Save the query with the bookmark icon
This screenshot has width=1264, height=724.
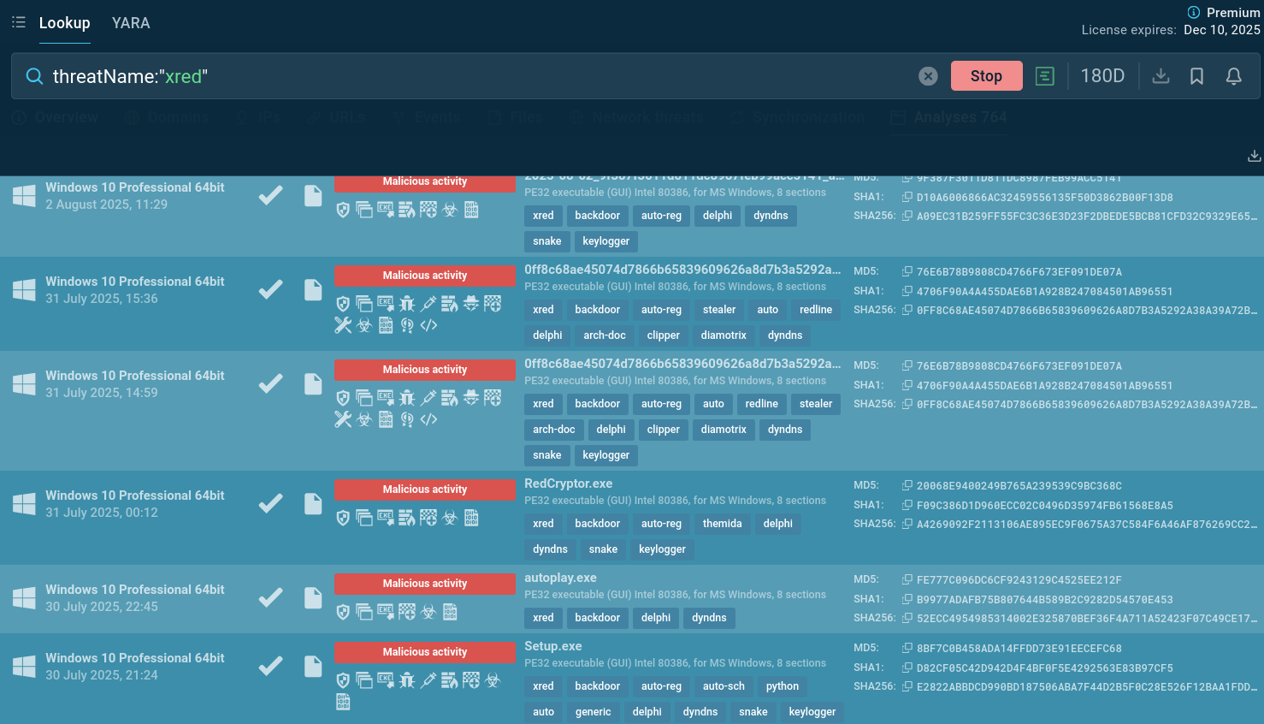(x=1196, y=76)
